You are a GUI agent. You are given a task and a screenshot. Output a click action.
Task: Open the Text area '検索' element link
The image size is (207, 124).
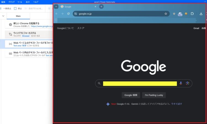pyautogui.click(x=20, y=46)
